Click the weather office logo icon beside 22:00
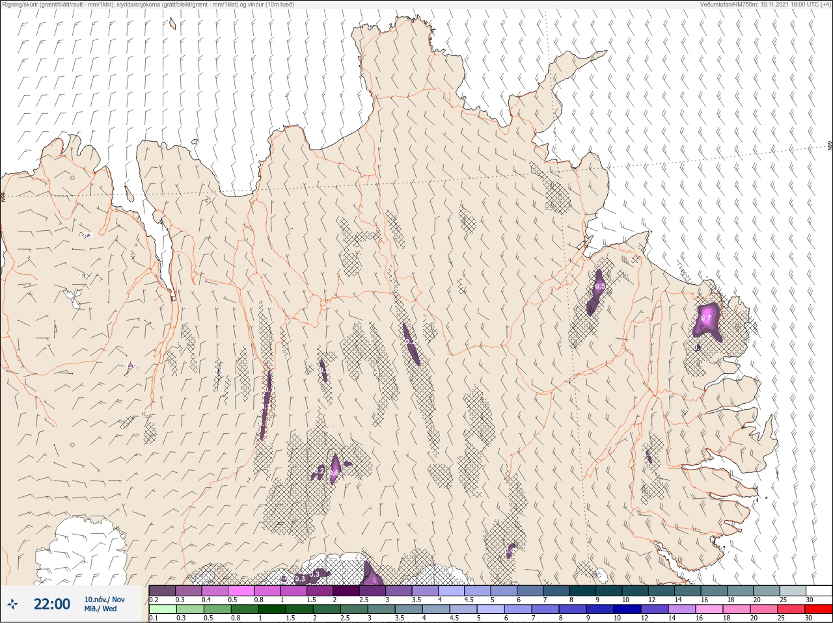This screenshot has width=833, height=623. 12,604
